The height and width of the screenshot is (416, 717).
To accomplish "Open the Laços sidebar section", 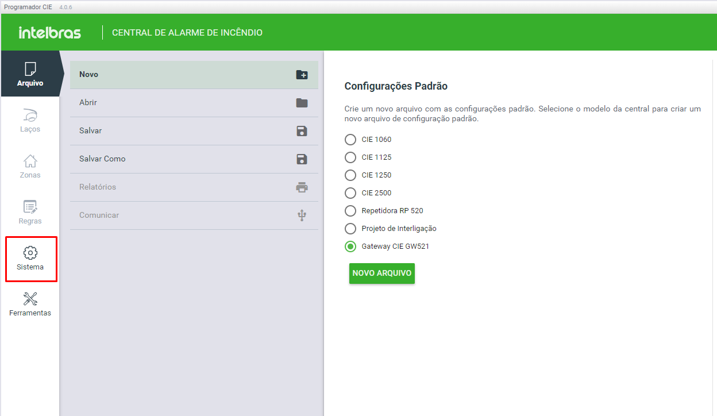I will pos(30,120).
